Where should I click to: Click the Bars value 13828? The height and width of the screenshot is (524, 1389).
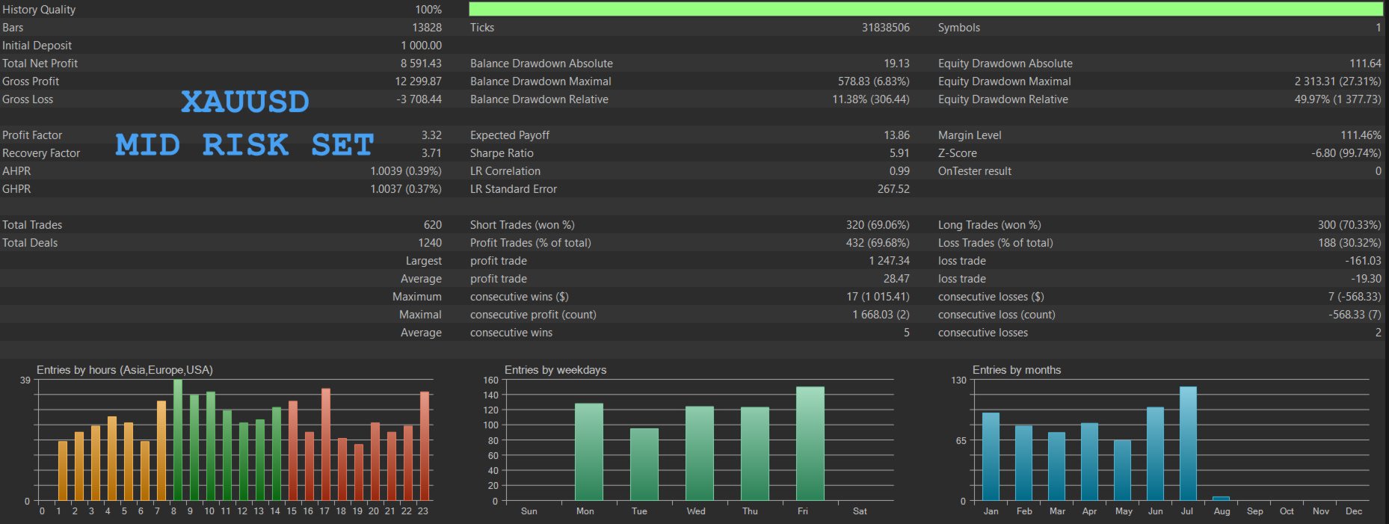point(427,28)
